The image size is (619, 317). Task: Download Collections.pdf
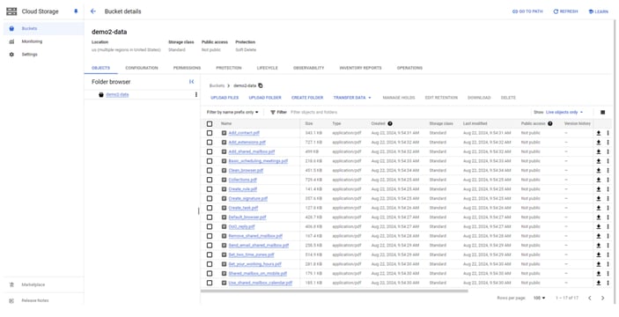coord(599,180)
